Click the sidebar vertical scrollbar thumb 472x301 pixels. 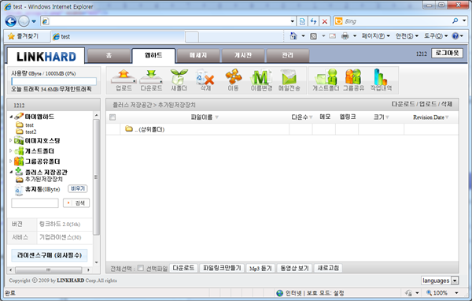96,177
